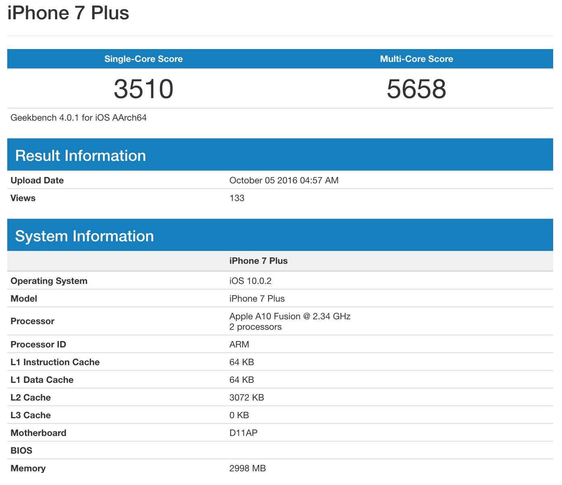Viewport: 562px width, 485px height.
Task: Click the iOS 10.0.2 operating system value
Action: point(250,281)
